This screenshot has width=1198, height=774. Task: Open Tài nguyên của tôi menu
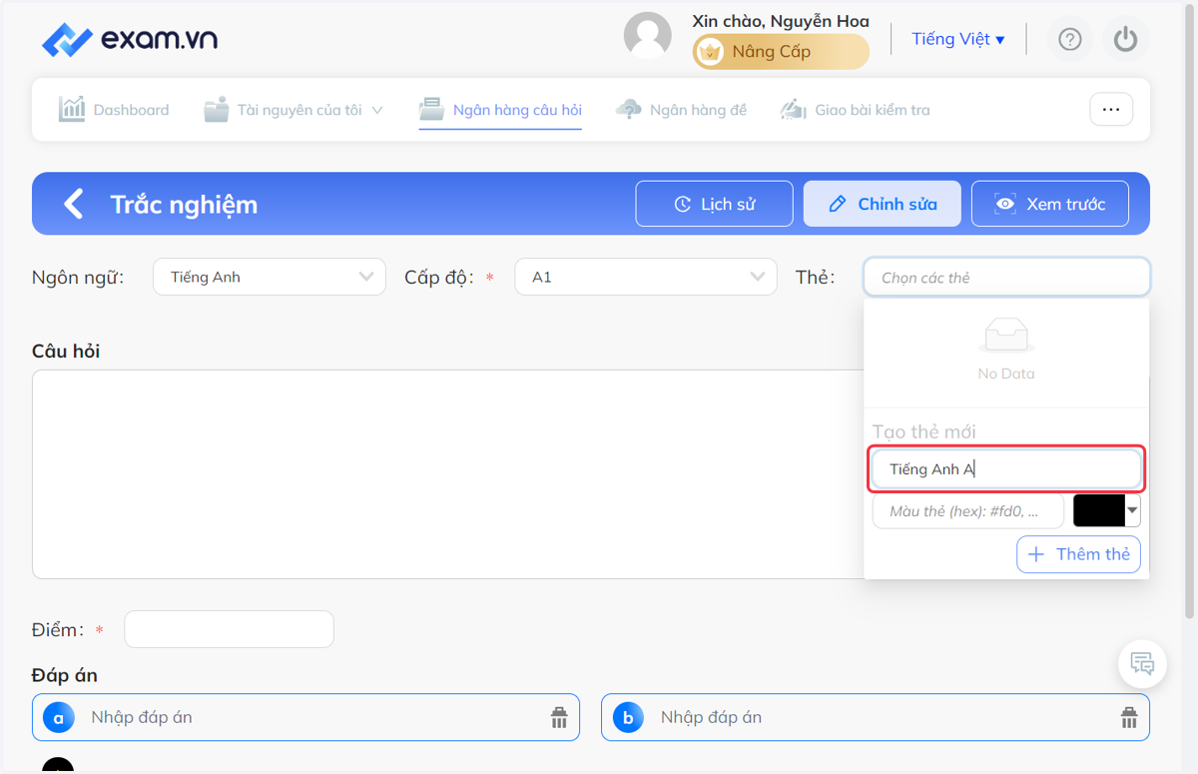coord(294,110)
